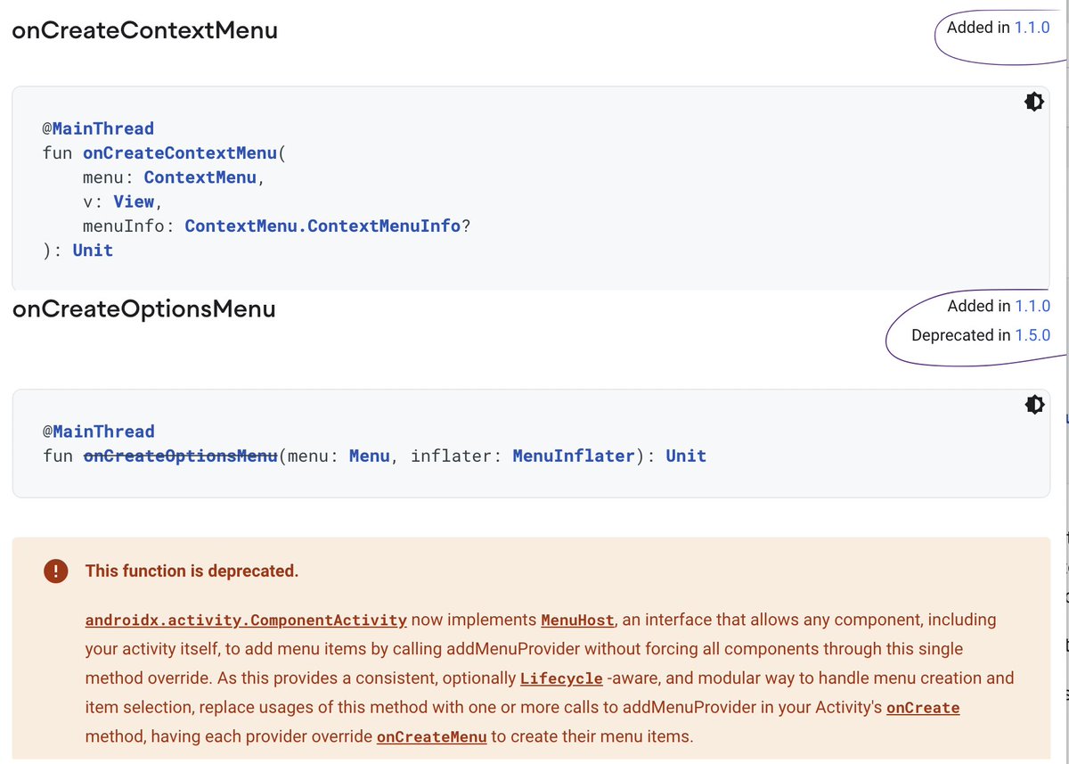Click the struck-through onCreateOptionsMenu name in code
1069x764 pixels.
pyautogui.click(x=180, y=456)
